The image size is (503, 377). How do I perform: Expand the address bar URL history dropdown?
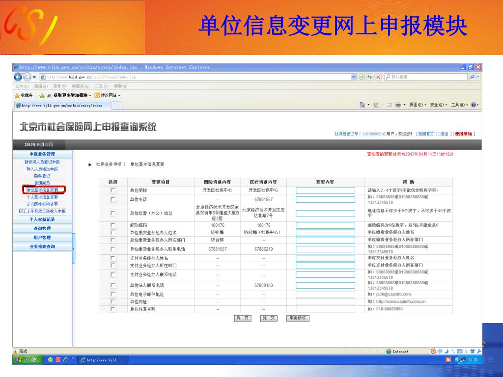click(x=354, y=77)
